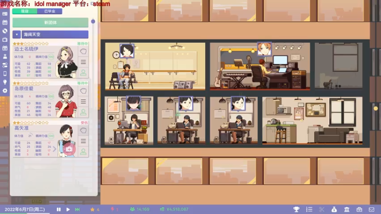Switch to the 已毕业 tab
The height and width of the screenshot is (214, 381).
tap(50, 11)
